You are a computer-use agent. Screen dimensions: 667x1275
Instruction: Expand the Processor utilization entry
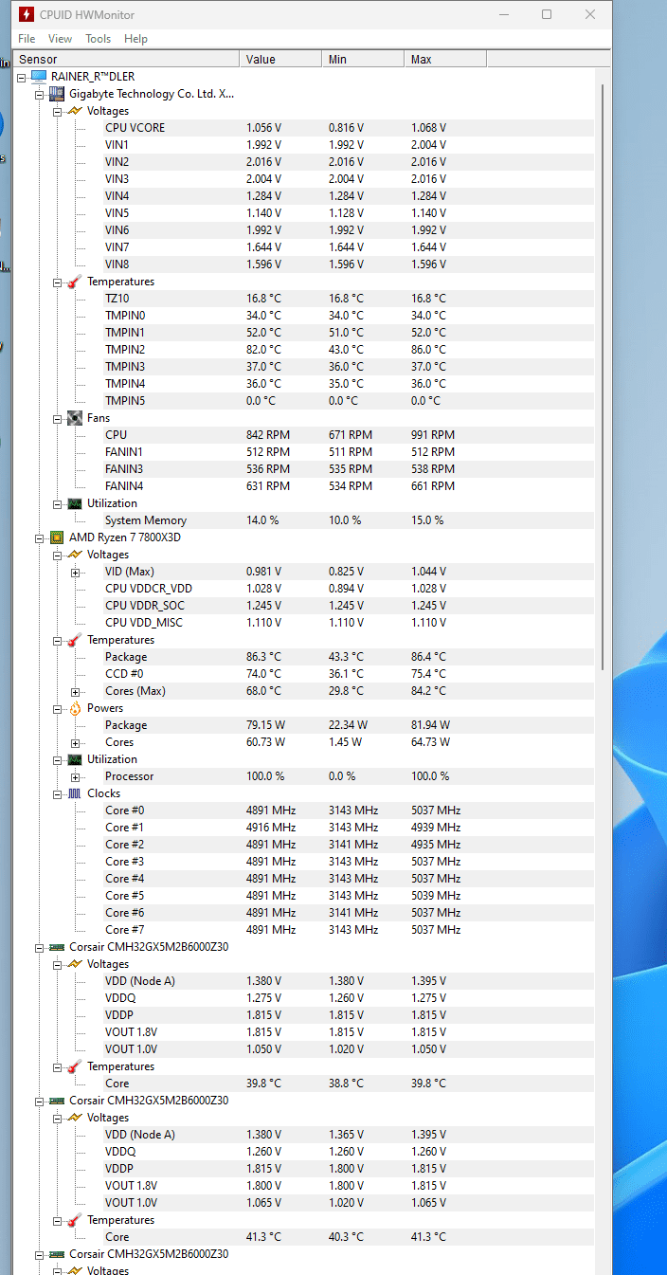76,776
